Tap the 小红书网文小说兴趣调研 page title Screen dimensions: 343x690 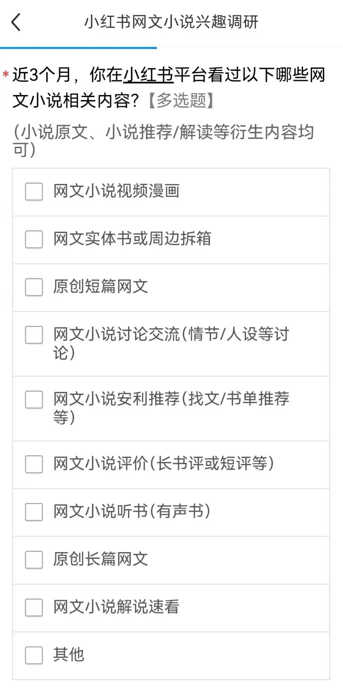[x=171, y=22]
